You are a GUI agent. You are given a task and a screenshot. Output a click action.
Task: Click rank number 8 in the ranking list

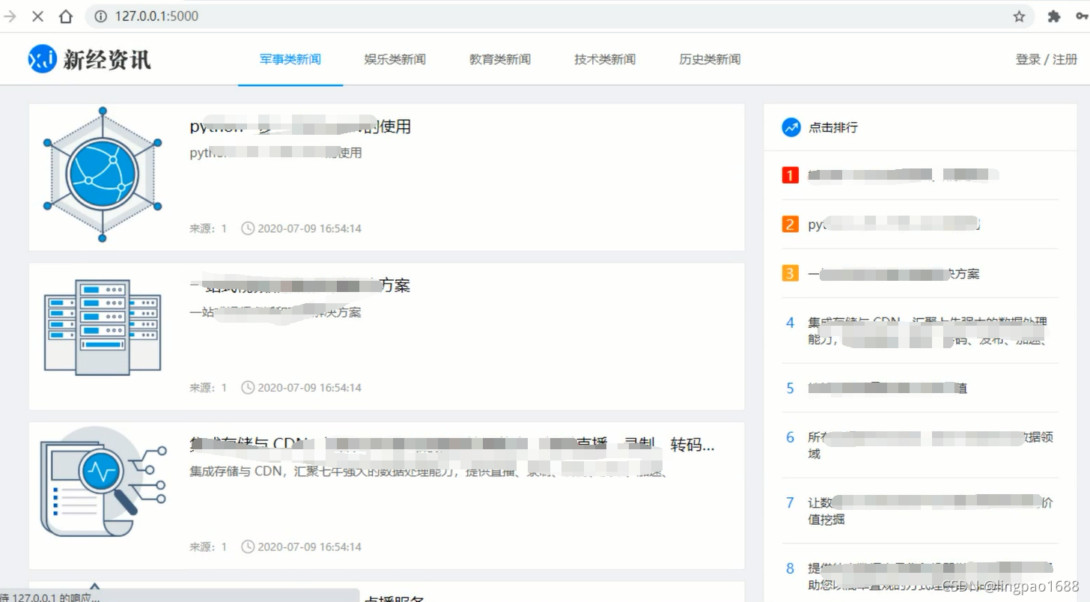point(790,568)
